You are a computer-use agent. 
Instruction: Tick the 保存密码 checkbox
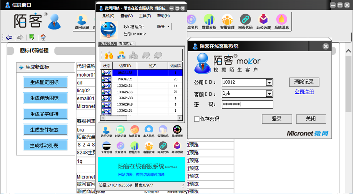pos(197,119)
